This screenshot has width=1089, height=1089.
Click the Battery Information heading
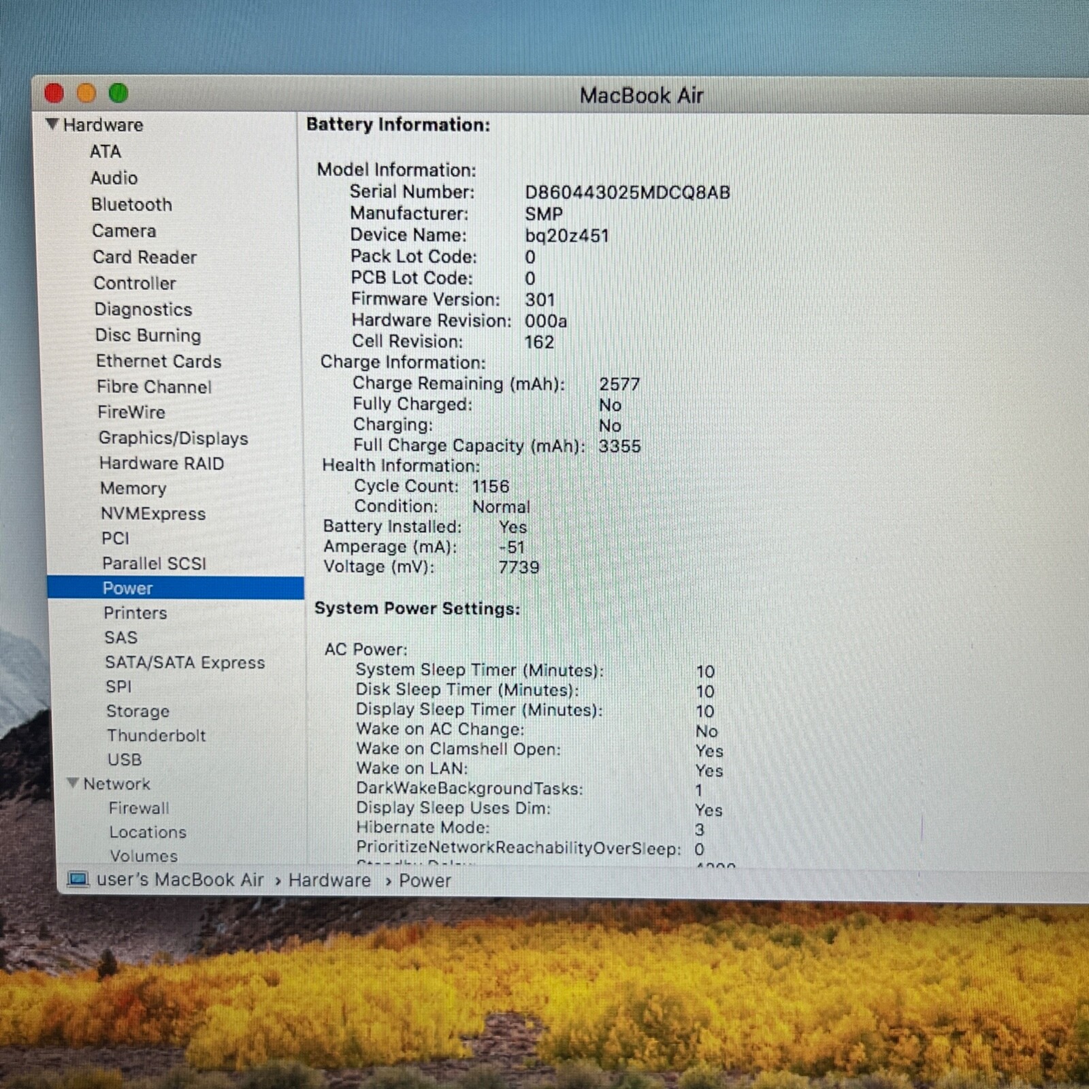coord(398,125)
